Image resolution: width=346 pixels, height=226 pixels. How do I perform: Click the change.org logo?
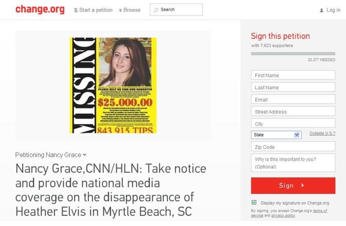pyautogui.click(x=40, y=10)
